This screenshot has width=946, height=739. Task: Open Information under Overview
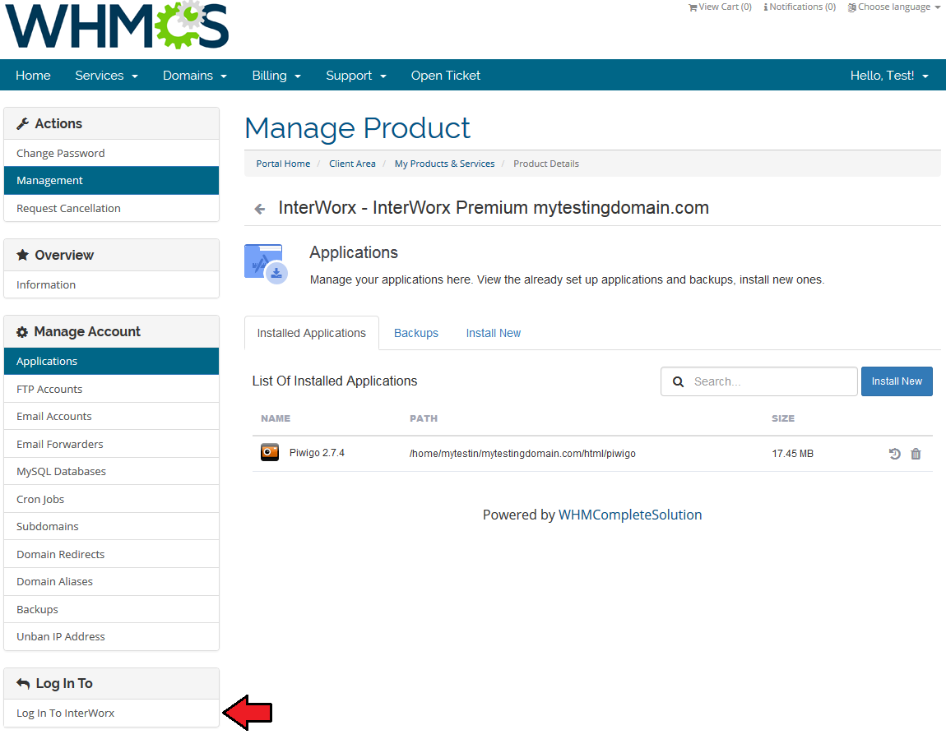112,284
